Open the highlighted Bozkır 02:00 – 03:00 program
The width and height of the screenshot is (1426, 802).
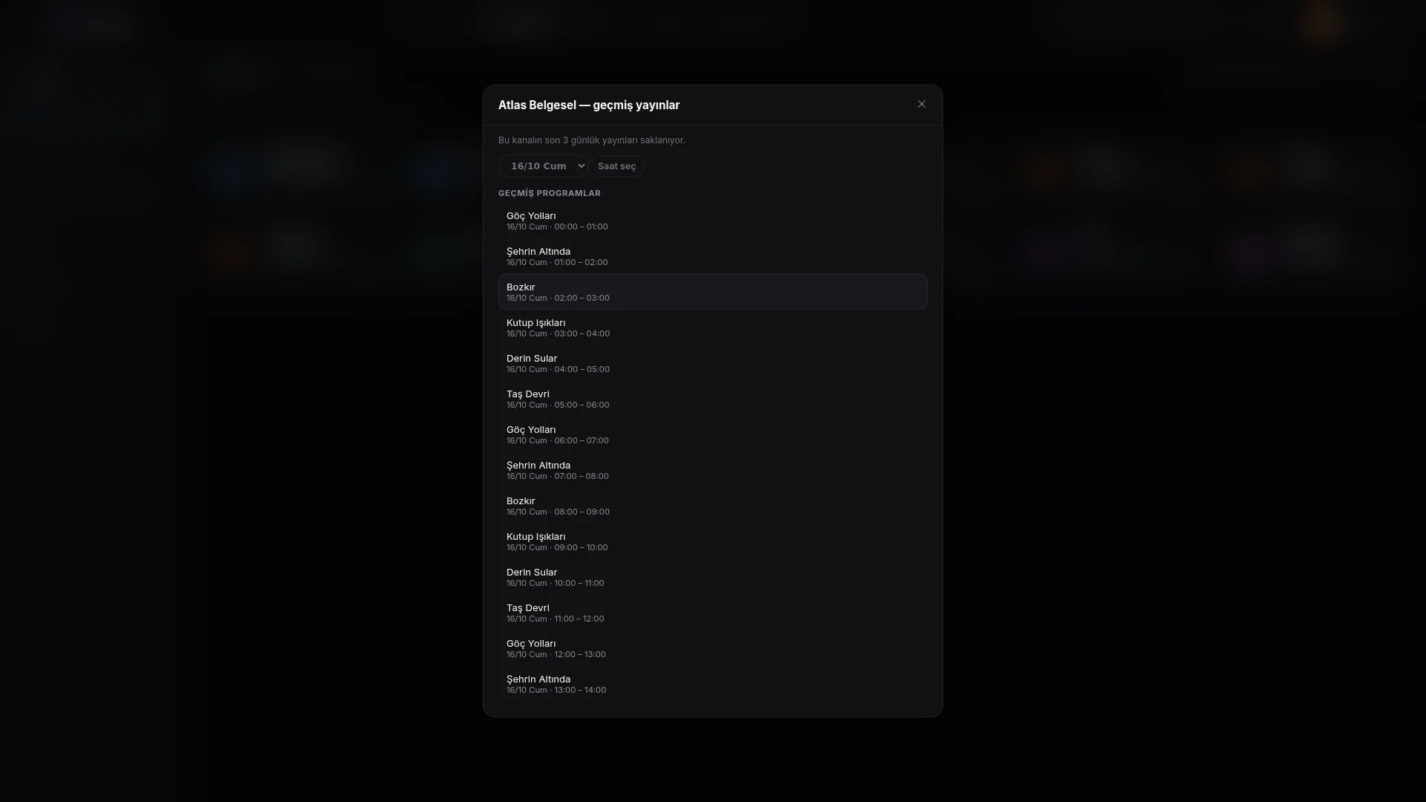click(x=713, y=292)
